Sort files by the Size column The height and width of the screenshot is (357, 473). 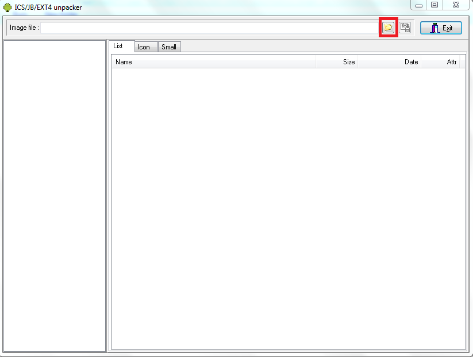(339, 61)
